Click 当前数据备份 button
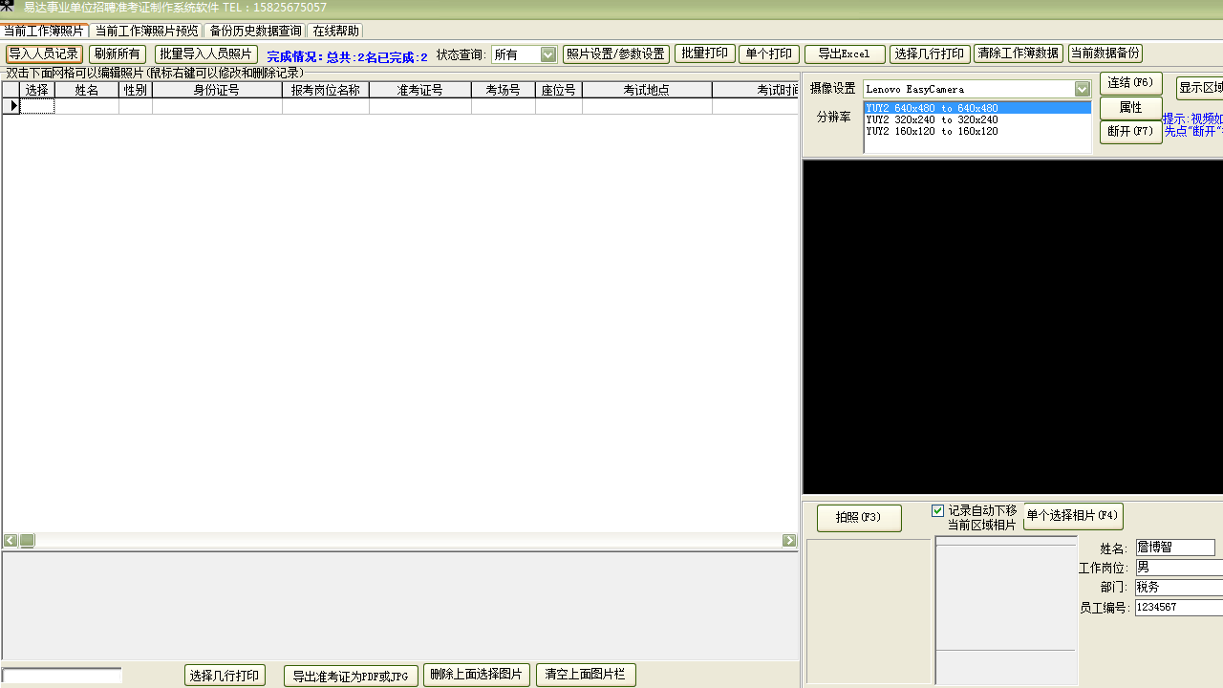 click(1105, 54)
